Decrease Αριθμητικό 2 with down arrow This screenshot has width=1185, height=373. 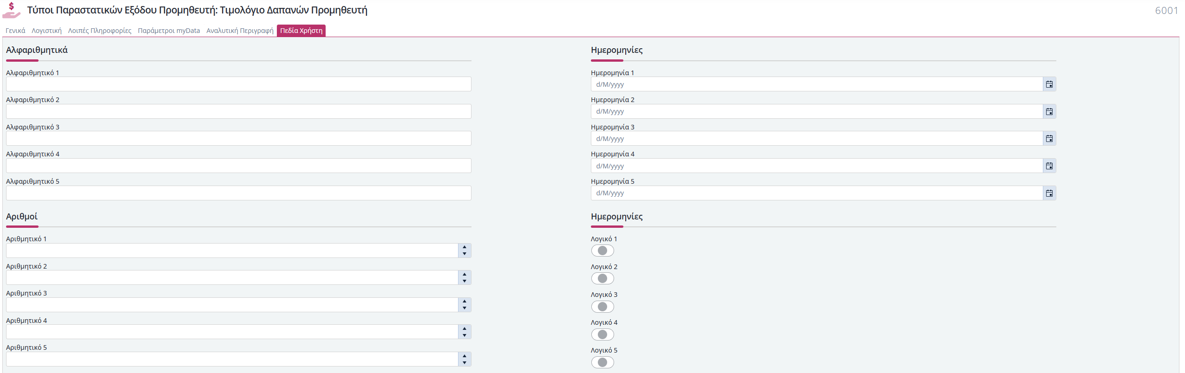[465, 281]
